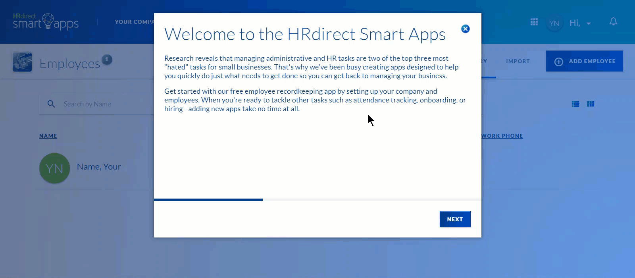Image resolution: width=635 pixels, height=278 pixels.
Task: Click the search magnifier icon
Action: coord(51,104)
